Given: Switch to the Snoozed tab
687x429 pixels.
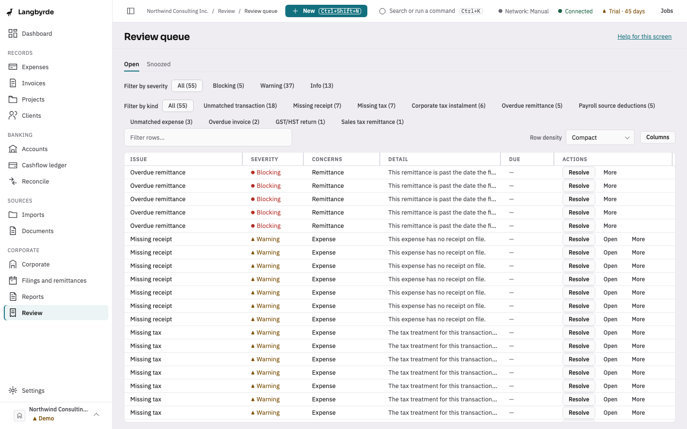Looking at the screenshot, I should coord(158,64).
